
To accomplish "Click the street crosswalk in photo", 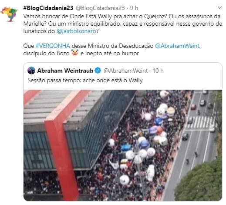I will pyautogui.click(x=200, y=122).
